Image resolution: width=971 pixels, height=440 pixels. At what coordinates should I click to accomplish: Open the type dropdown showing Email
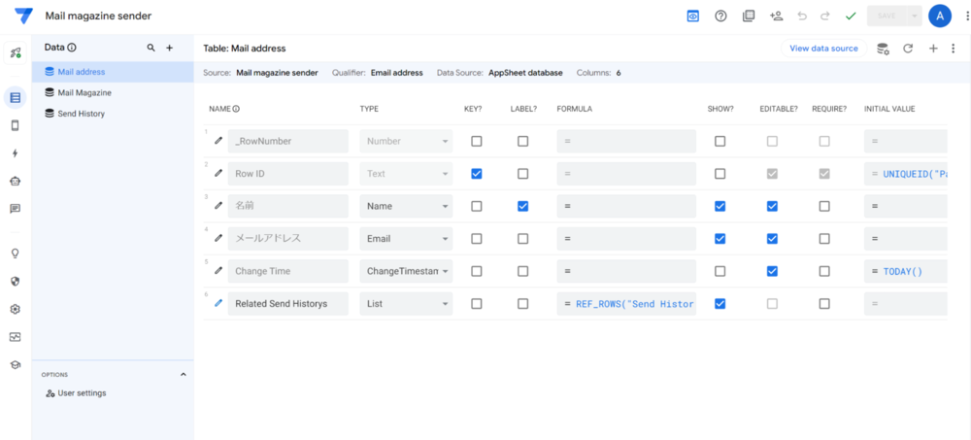pyautogui.click(x=406, y=238)
